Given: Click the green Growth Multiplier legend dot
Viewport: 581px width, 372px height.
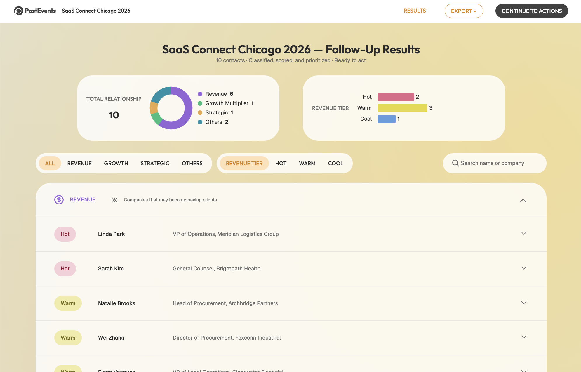Looking at the screenshot, I should pyautogui.click(x=200, y=103).
